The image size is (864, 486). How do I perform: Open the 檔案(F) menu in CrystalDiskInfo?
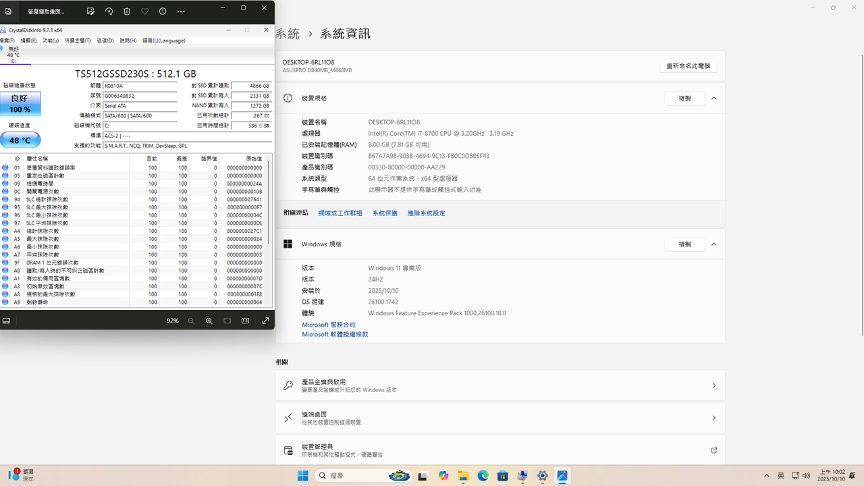point(7,40)
